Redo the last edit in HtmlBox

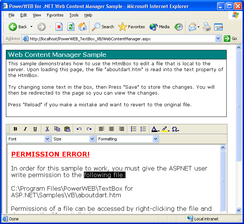(89, 129)
